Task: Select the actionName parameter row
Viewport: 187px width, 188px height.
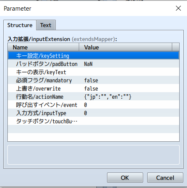Action: 93,97
